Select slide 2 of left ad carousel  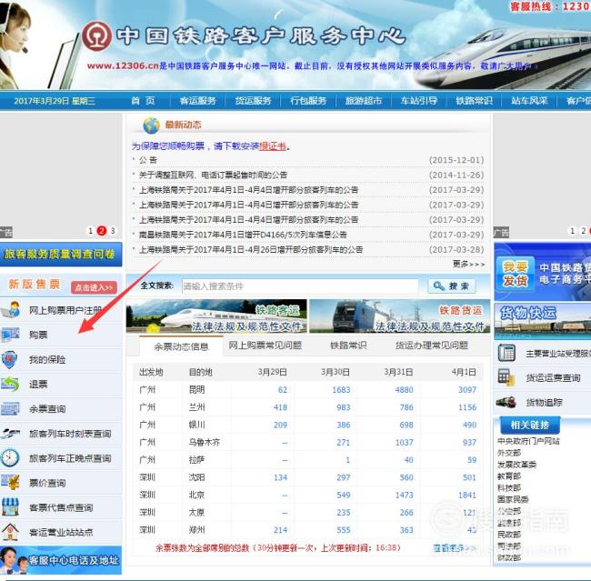click(102, 231)
